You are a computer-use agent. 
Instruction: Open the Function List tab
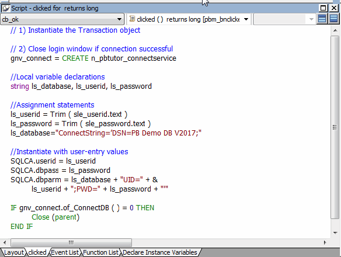[x=100, y=252]
